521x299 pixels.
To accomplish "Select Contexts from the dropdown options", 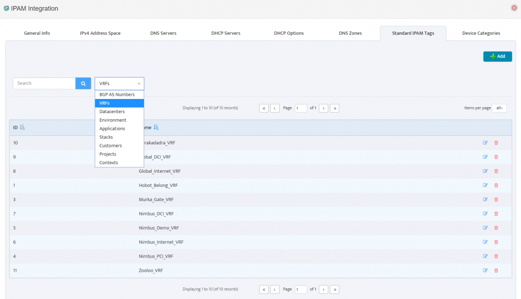I will click(x=108, y=162).
